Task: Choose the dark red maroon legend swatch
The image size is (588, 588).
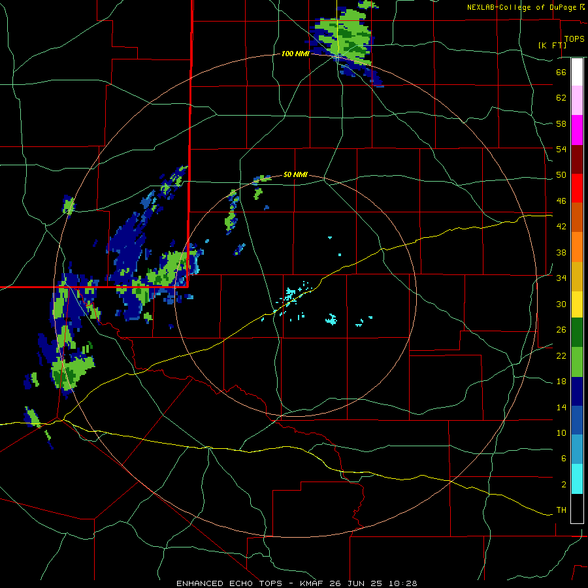Action: [x=577, y=159]
